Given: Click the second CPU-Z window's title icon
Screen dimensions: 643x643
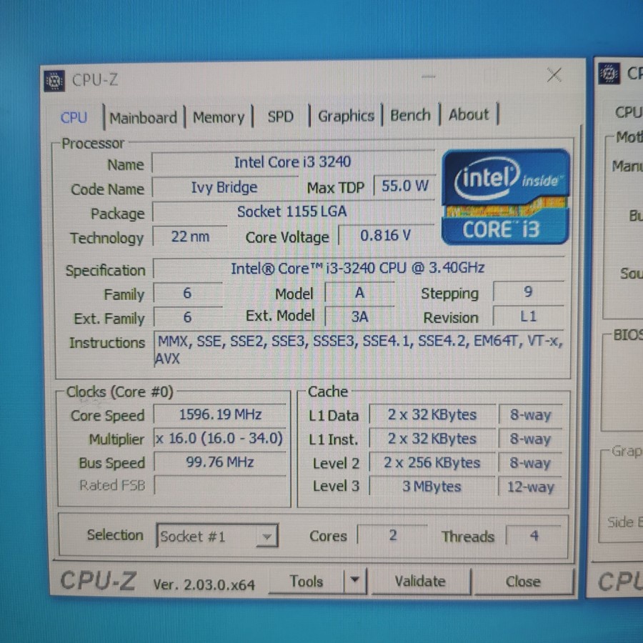Looking at the screenshot, I should tap(609, 74).
